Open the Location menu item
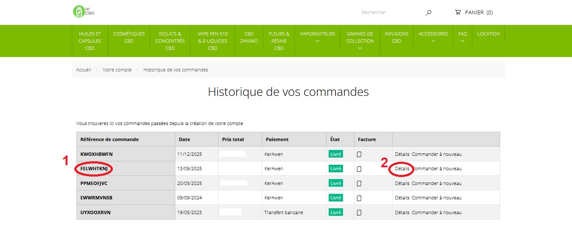 488,34
